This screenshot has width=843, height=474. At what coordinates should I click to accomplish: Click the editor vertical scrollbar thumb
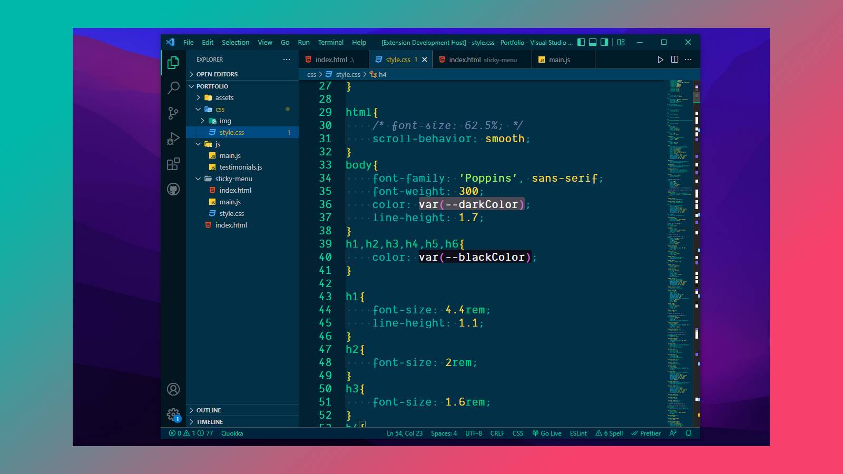pos(697,97)
